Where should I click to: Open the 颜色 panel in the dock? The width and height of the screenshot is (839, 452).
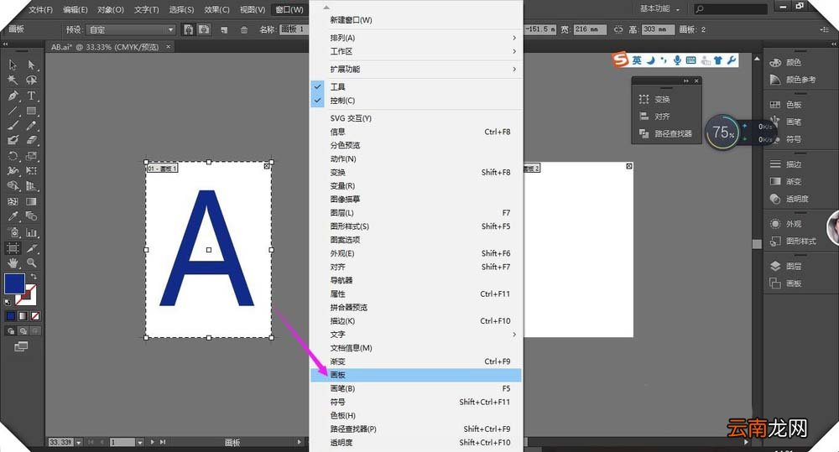[787, 63]
